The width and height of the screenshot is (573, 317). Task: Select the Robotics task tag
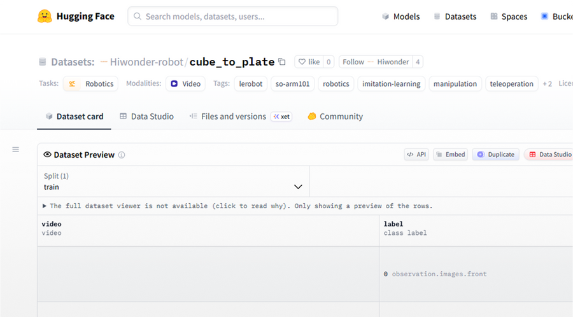coord(90,83)
